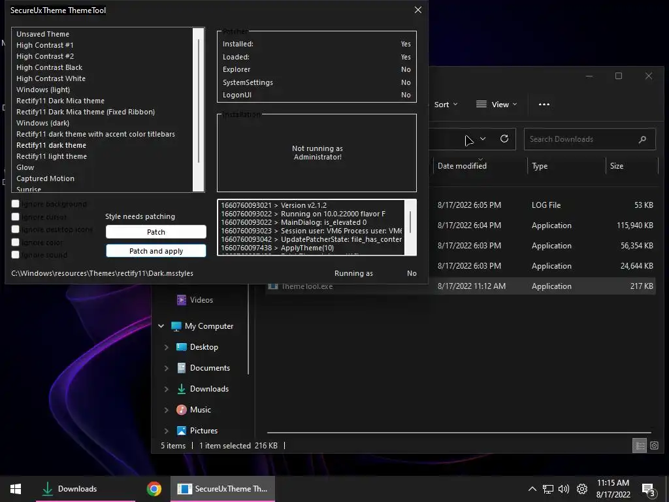Choose High Contrast White theme
Image resolution: width=669 pixels, height=502 pixels.
point(51,78)
